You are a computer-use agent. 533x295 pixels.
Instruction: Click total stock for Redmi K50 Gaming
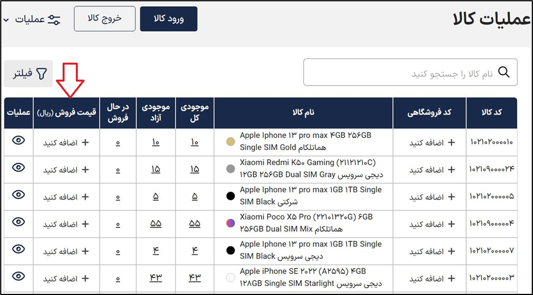(194, 170)
